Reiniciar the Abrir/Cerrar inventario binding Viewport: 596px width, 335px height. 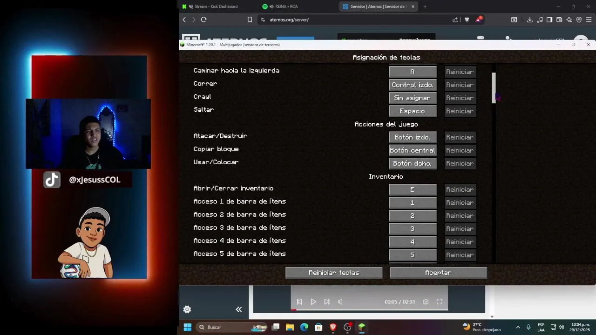[460, 189]
